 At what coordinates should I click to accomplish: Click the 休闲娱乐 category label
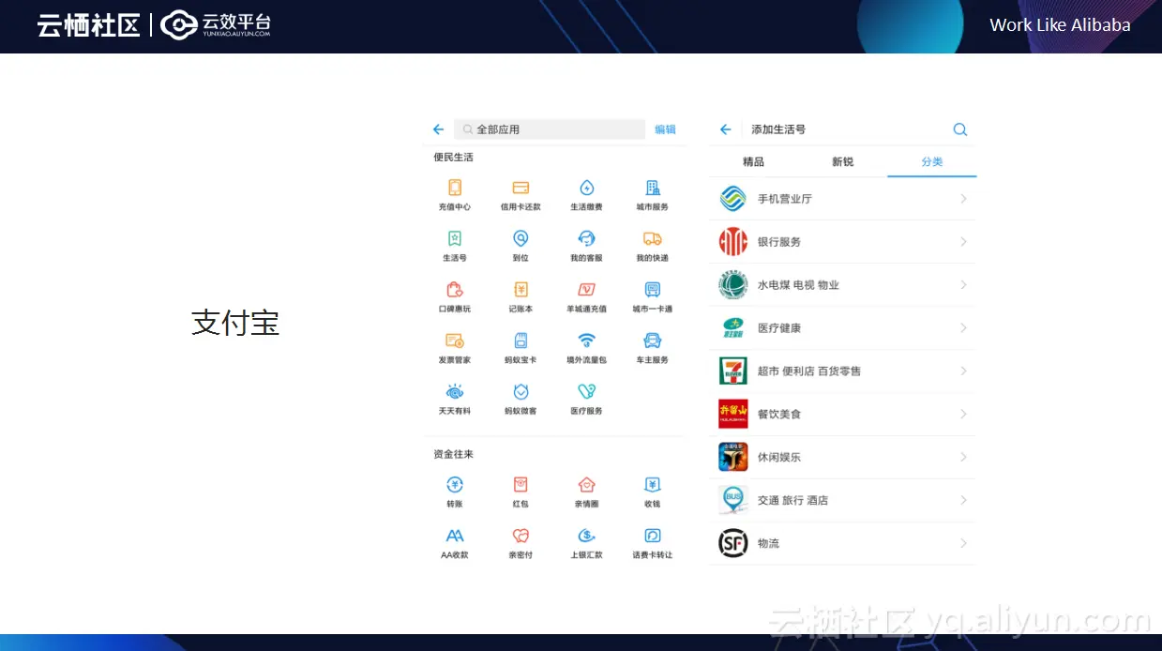(779, 457)
